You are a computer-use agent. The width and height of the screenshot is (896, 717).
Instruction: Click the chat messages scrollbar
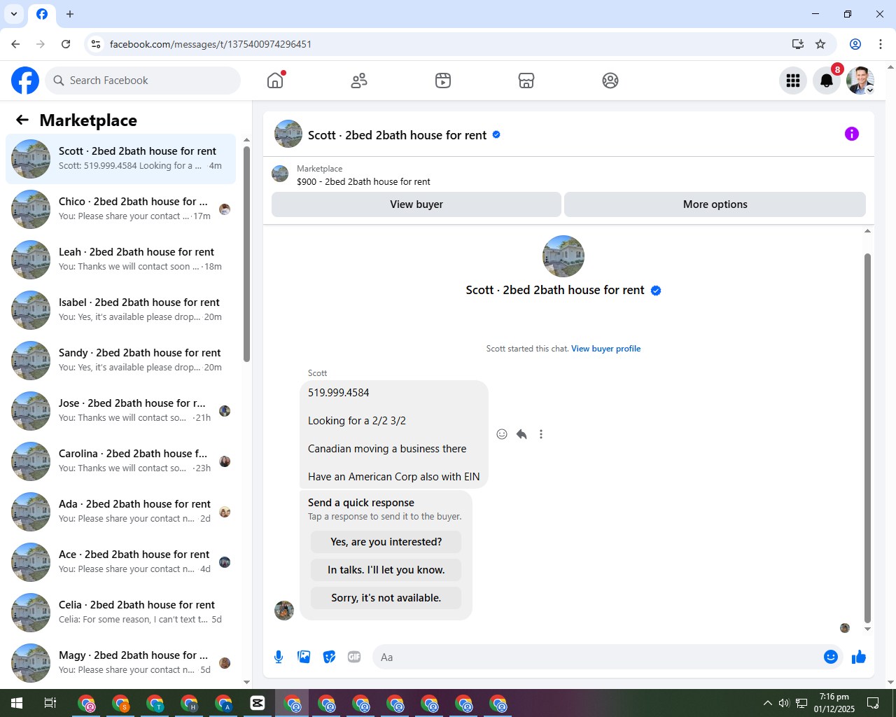tap(867, 438)
